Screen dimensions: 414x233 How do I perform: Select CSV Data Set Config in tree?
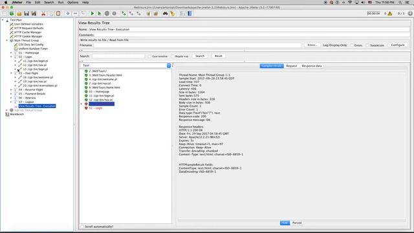(x=31, y=45)
